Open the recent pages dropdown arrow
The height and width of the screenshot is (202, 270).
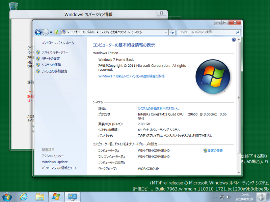click(x=51, y=32)
